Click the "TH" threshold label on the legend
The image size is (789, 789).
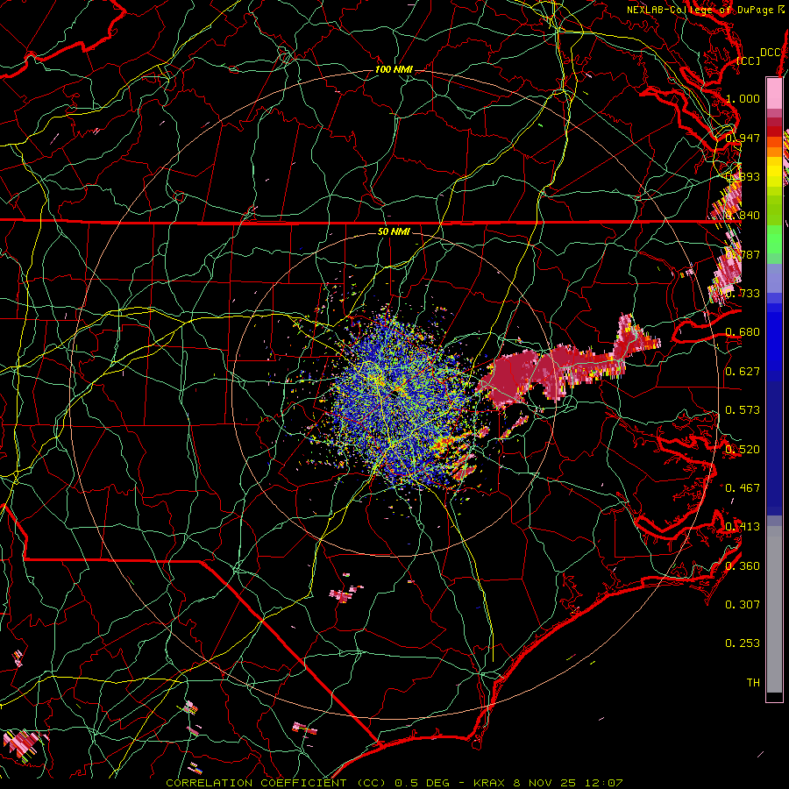coord(753,682)
